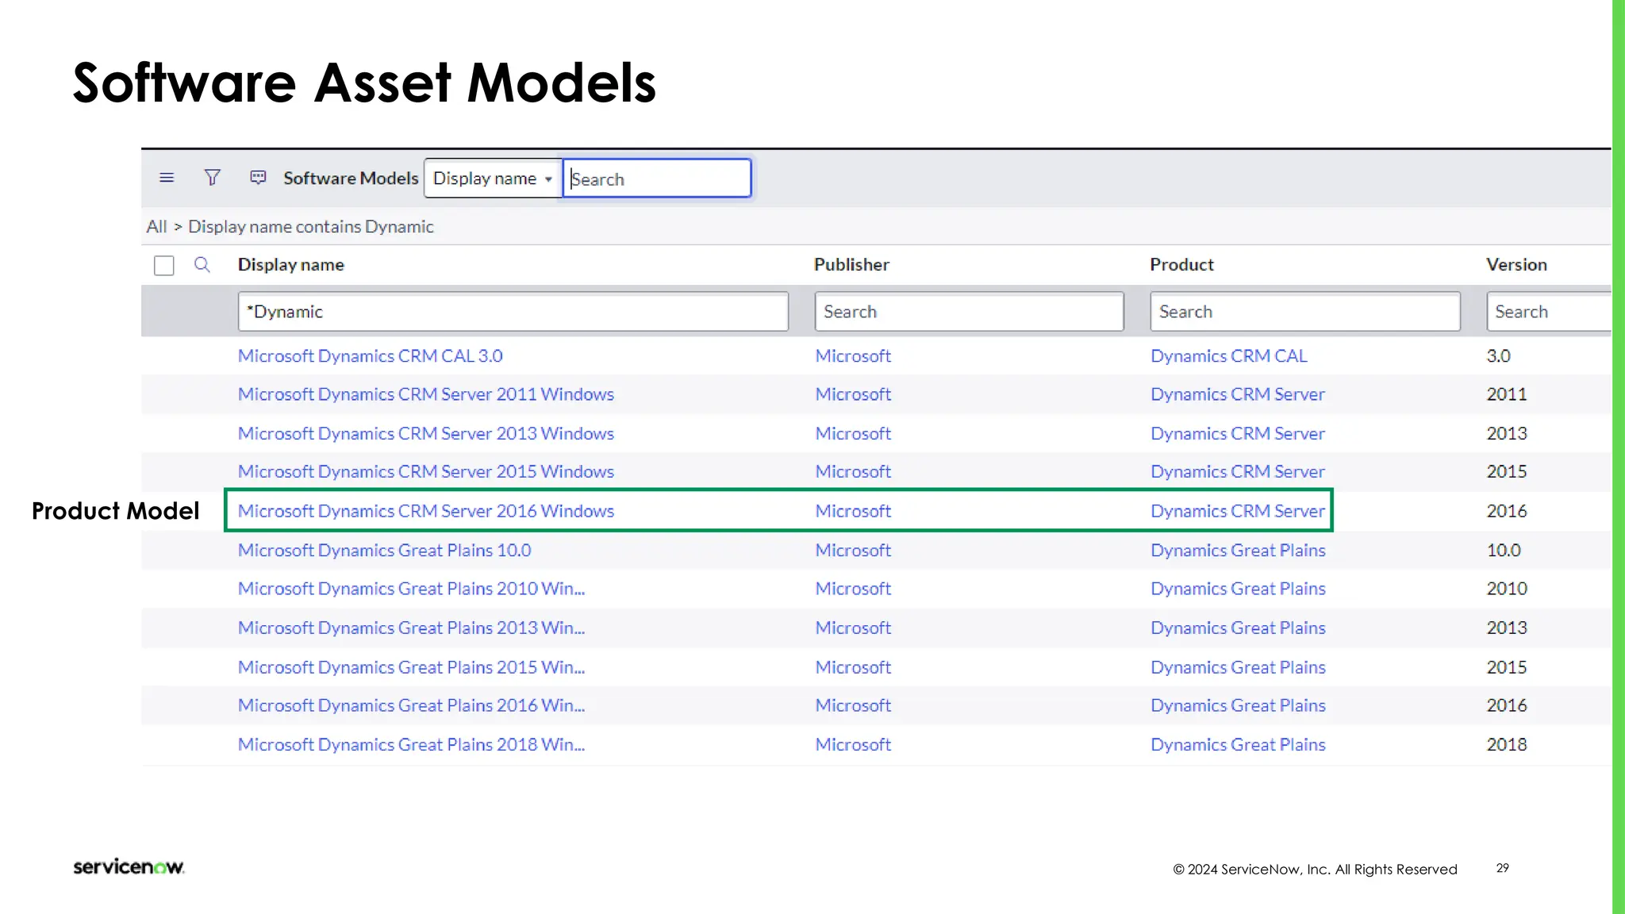Tick the select-all checkbox in header

[x=164, y=265]
